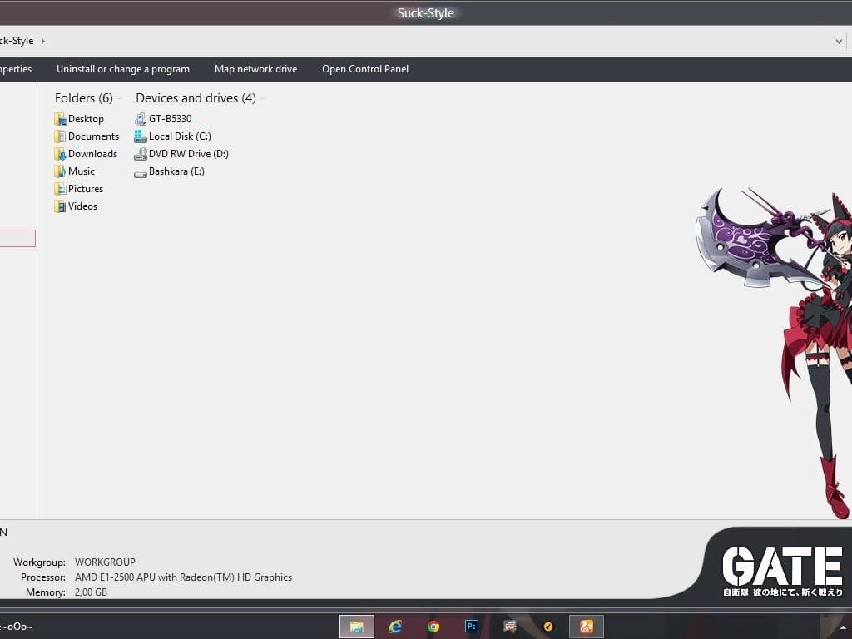Select the Downloads folder icon
Image resolution: width=852 pixels, height=639 pixels.
pyautogui.click(x=60, y=154)
